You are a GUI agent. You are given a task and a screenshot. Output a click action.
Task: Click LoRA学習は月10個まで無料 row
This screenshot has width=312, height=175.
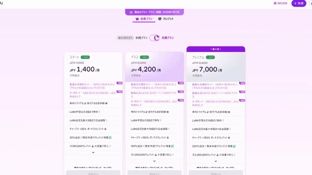click(x=216, y=120)
